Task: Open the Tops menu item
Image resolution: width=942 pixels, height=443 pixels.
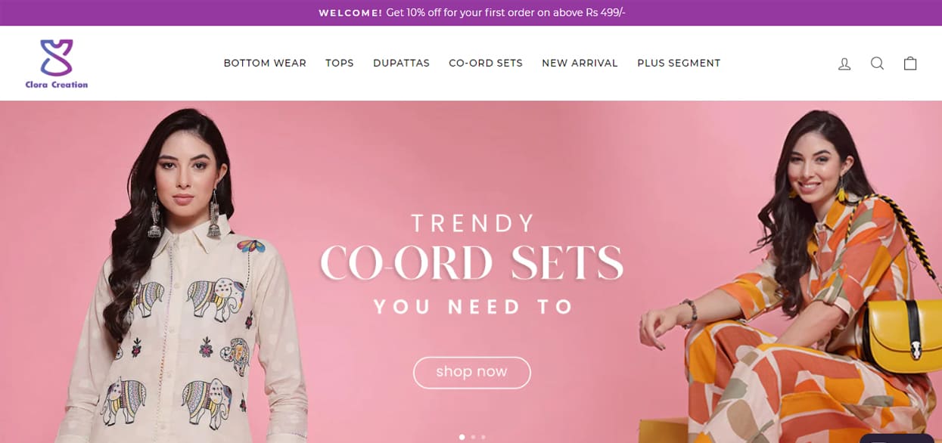Action: click(x=340, y=64)
